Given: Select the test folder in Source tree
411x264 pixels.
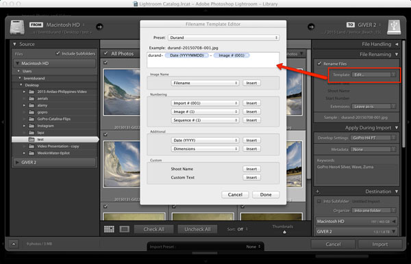Looking at the screenshot, I should click(55, 140).
